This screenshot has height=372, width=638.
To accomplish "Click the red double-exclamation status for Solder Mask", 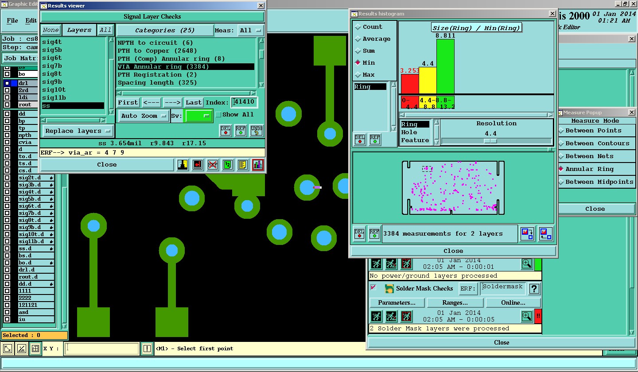I will coord(538,316).
